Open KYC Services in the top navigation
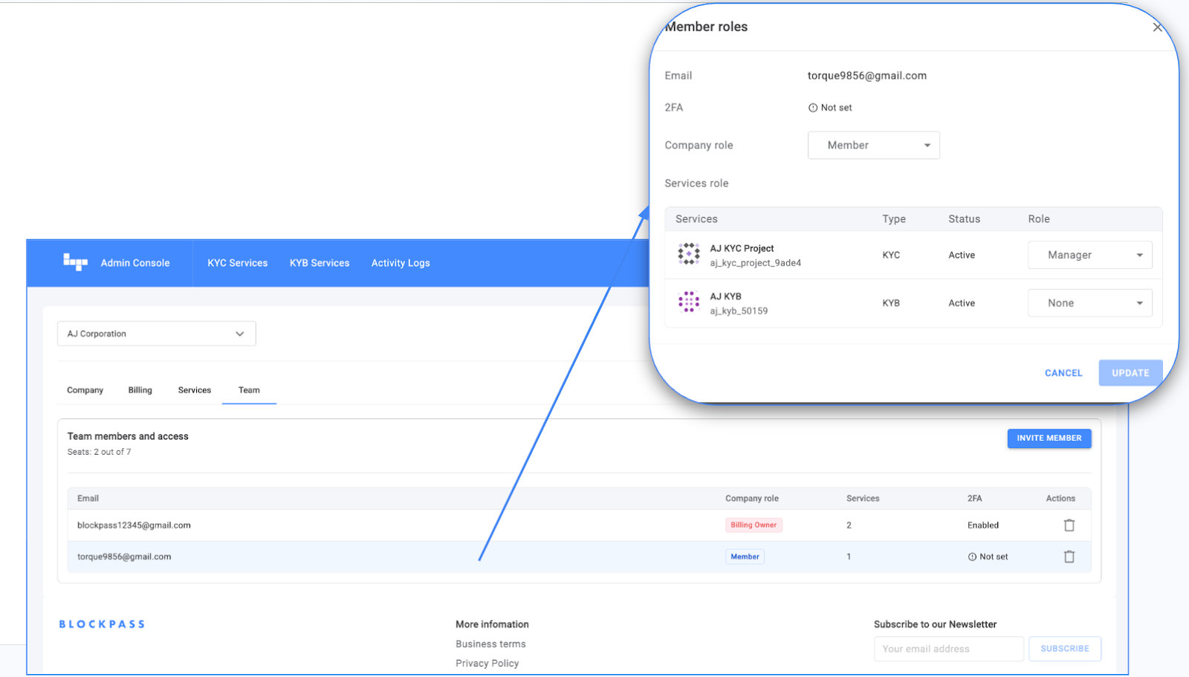This screenshot has height=677, width=1189. pos(237,263)
